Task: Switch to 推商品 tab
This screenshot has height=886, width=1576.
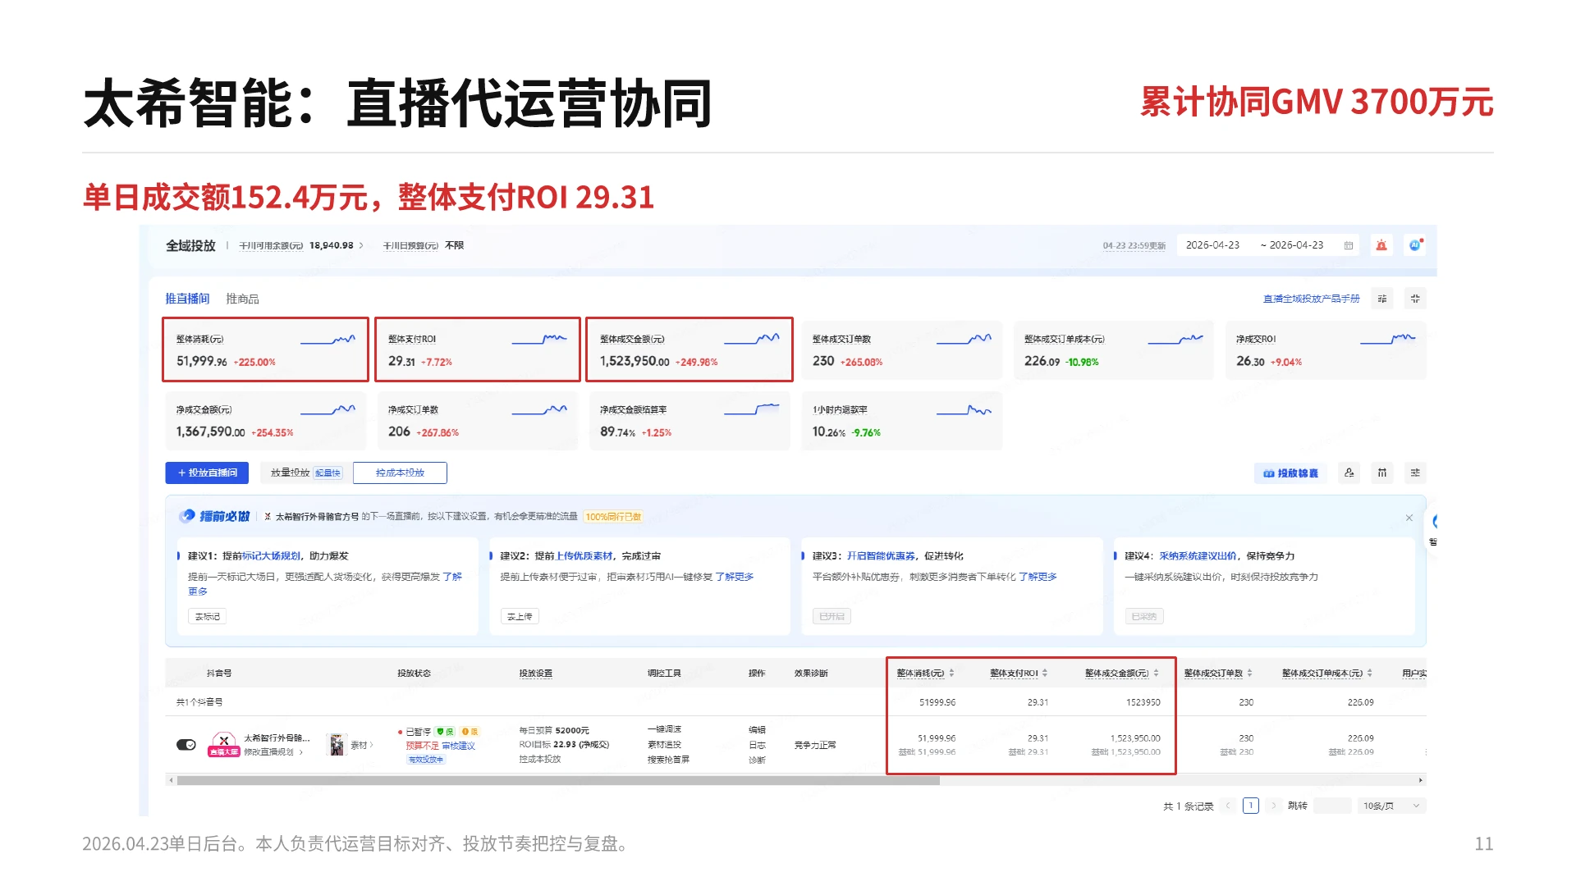Action: (242, 299)
